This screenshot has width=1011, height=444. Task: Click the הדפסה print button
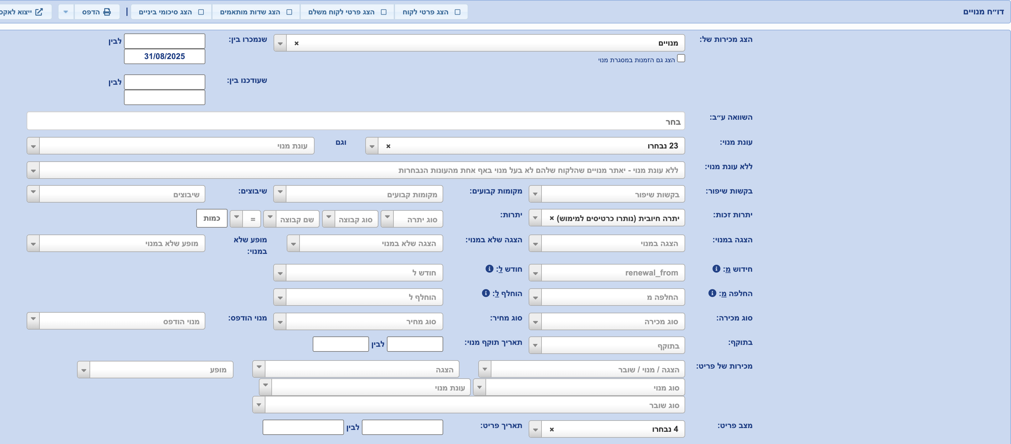[x=96, y=12]
